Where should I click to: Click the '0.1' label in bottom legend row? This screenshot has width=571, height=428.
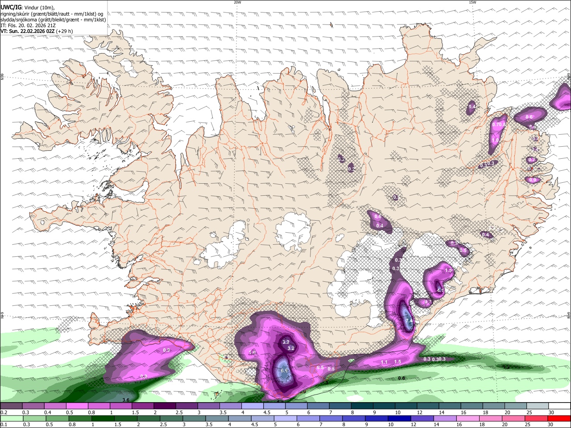(x=4, y=424)
